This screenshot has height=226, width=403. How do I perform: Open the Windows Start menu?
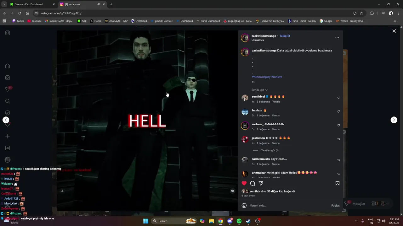coord(146,221)
